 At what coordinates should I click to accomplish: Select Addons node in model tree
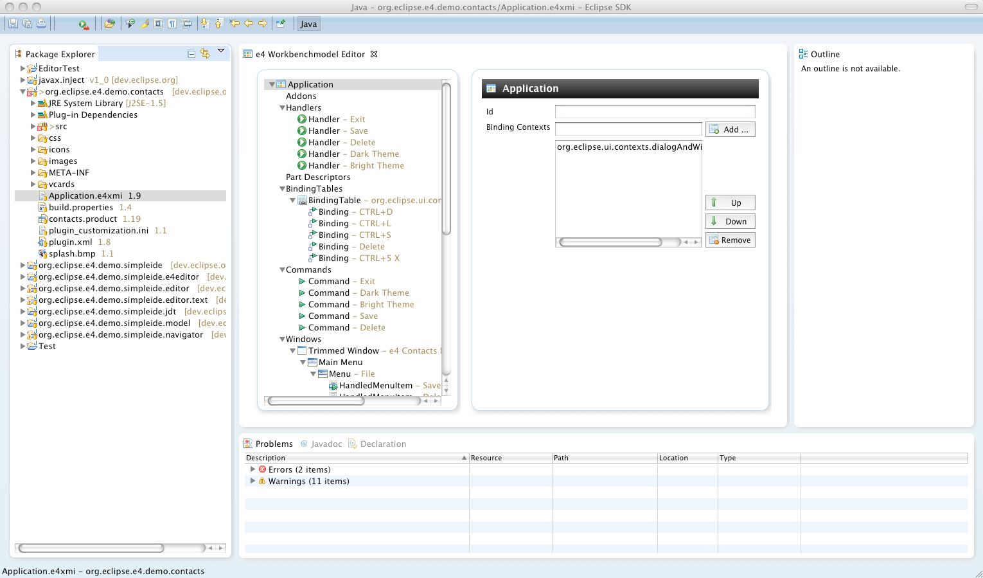(x=301, y=96)
